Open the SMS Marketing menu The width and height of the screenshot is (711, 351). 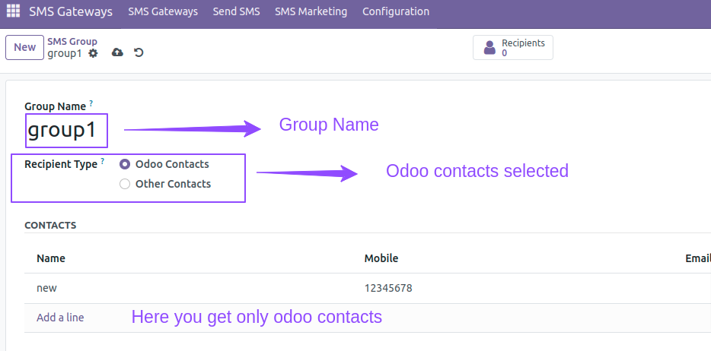pos(311,11)
